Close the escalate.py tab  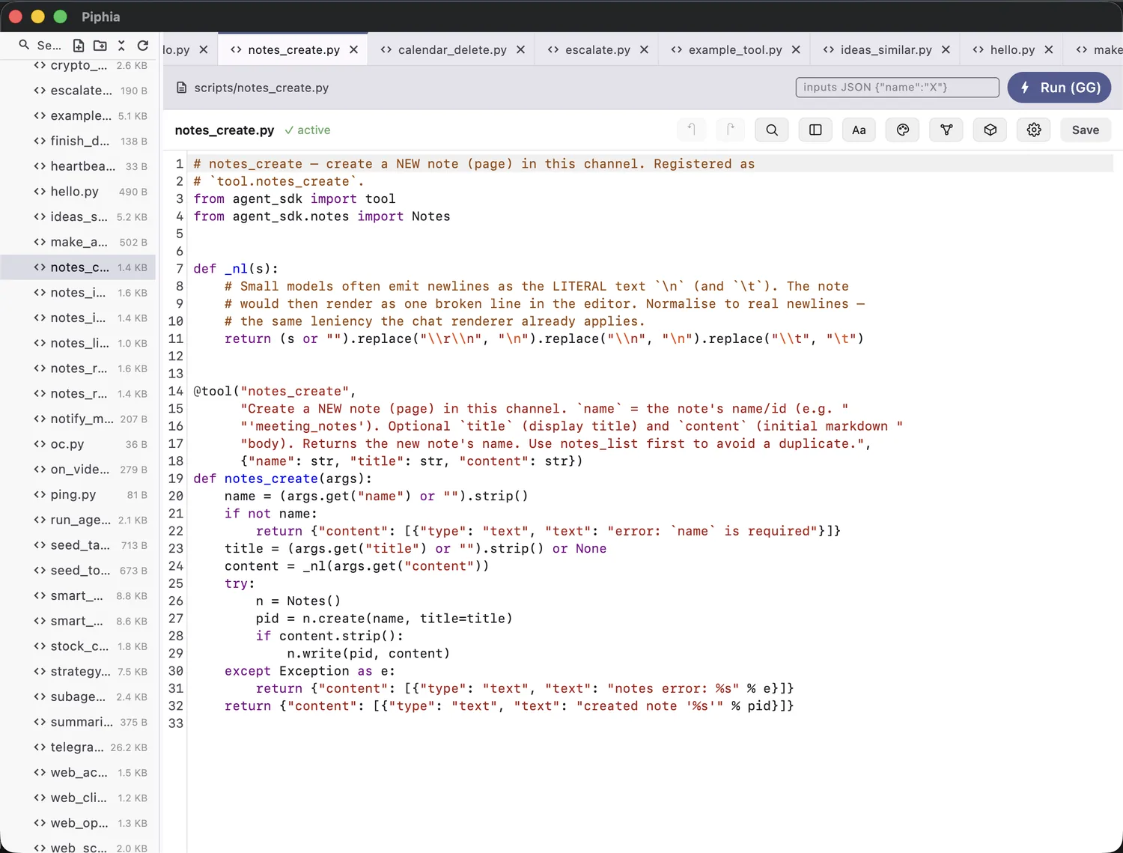(644, 49)
